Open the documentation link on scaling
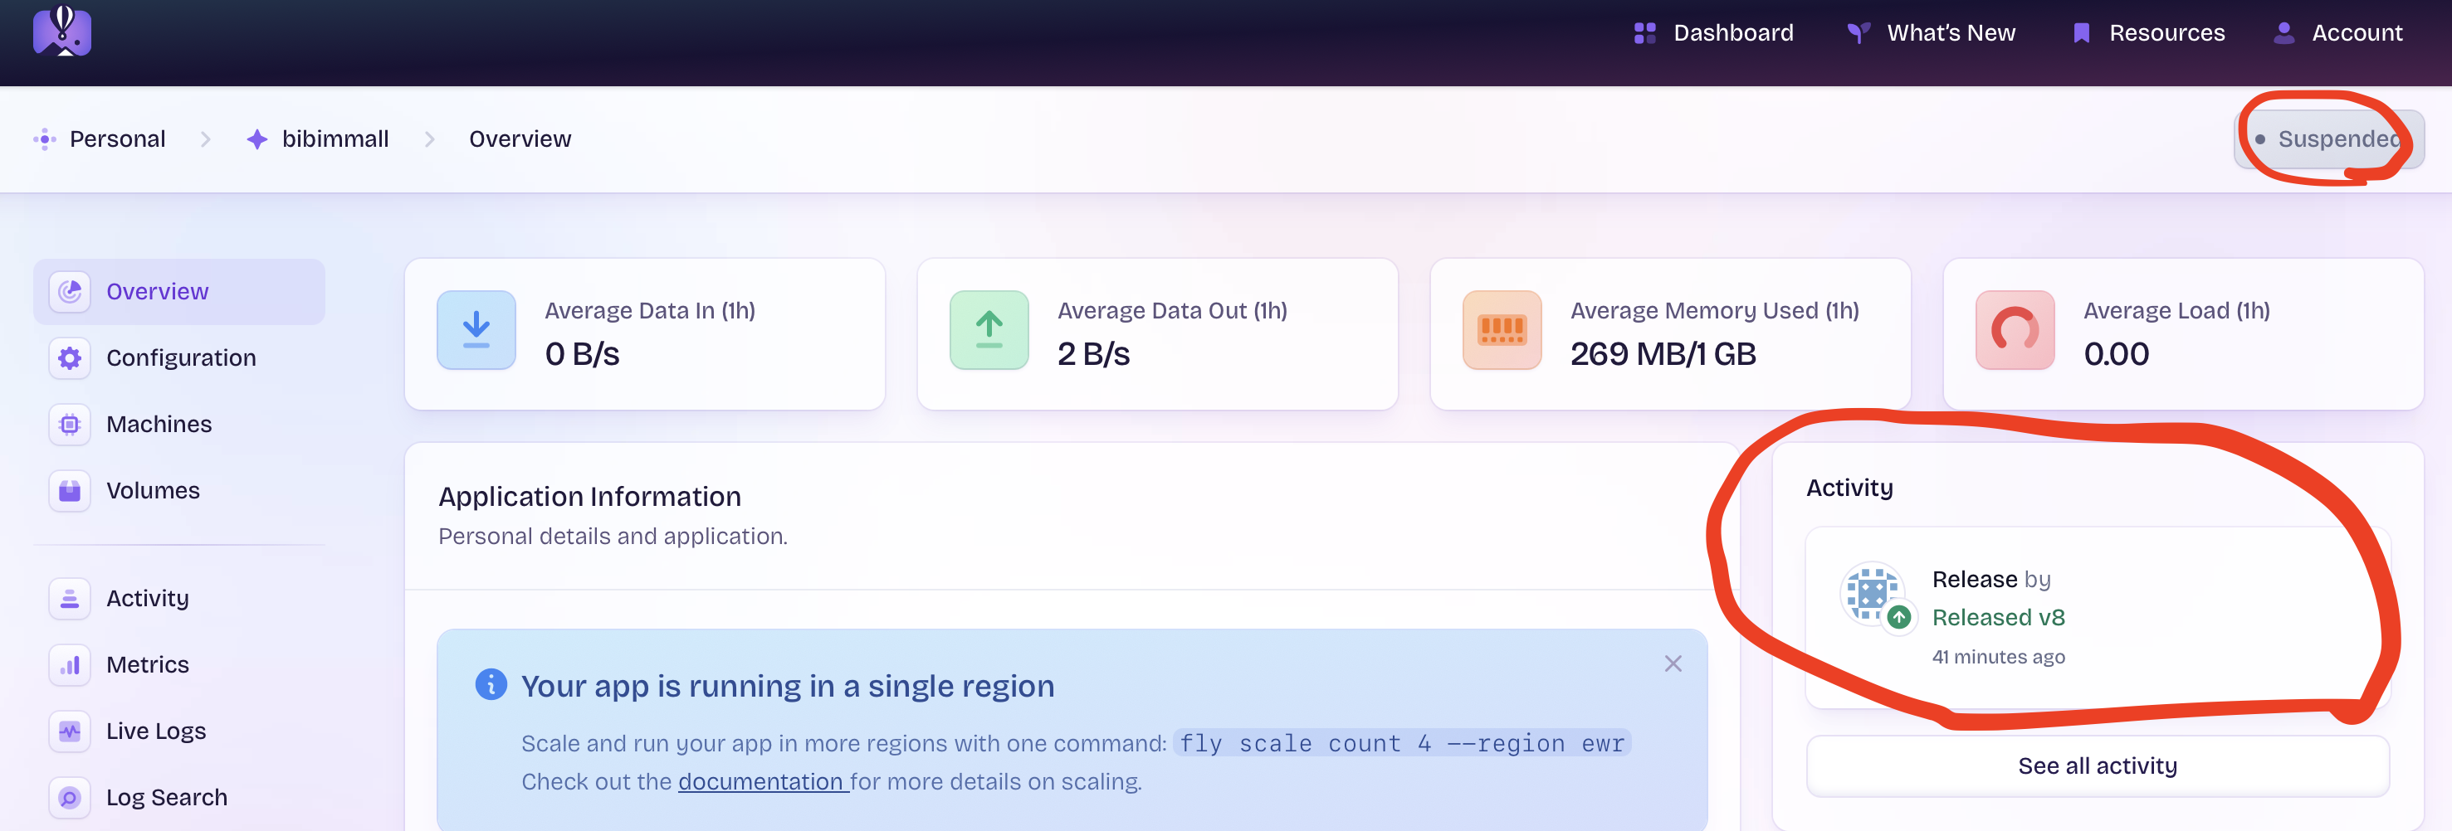This screenshot has height=831, width=2452. click(x=760, y=781)
